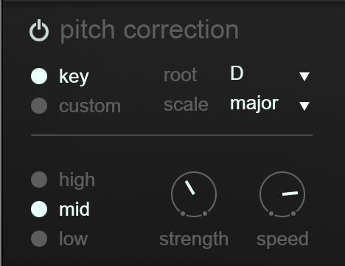Select the custom mode radio button
This screenshot has width=345, height=266.
[39, 106]
